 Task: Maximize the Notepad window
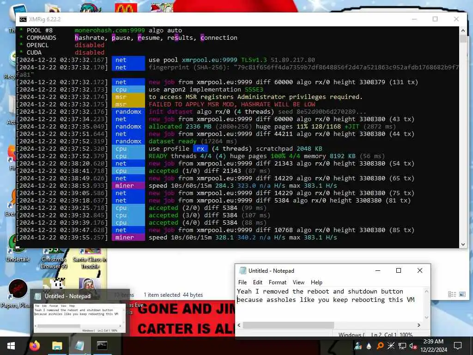click(399, 270)
